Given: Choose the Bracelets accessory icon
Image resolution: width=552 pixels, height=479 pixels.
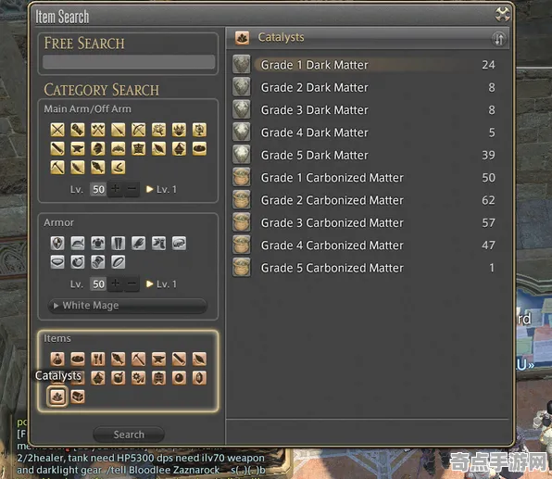Looking at the screenshot, I should click(98, 261).
